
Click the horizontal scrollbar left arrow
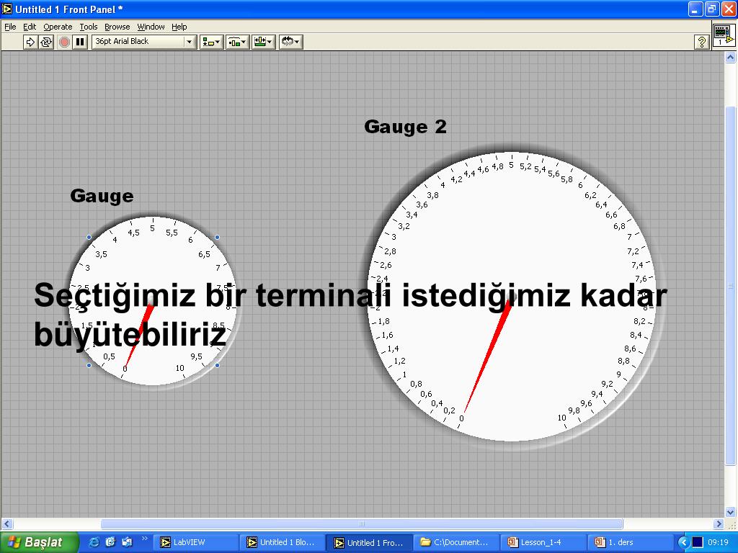coord(6,523)
